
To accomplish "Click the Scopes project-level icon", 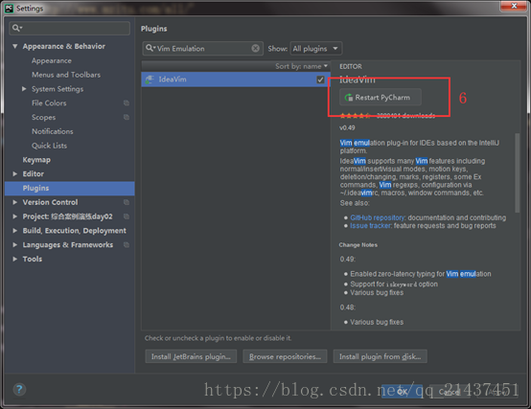I will pos(127,117).
